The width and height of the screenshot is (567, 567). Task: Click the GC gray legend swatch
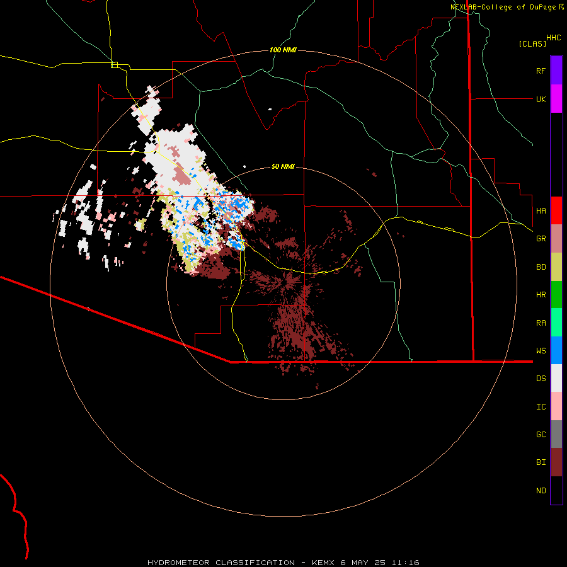556,434
